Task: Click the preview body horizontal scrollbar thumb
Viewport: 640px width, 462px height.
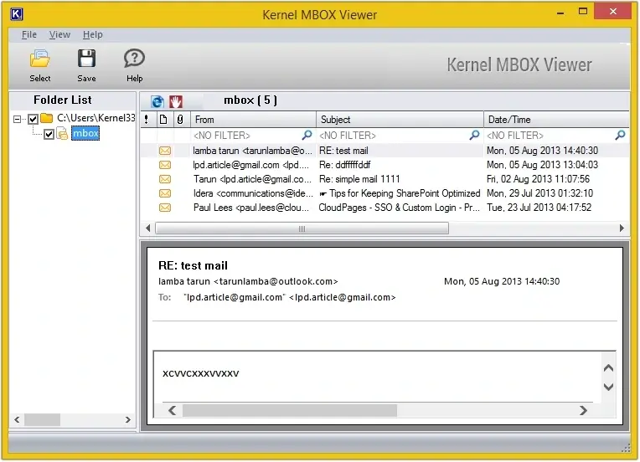Action: click(x=290, y=411)
